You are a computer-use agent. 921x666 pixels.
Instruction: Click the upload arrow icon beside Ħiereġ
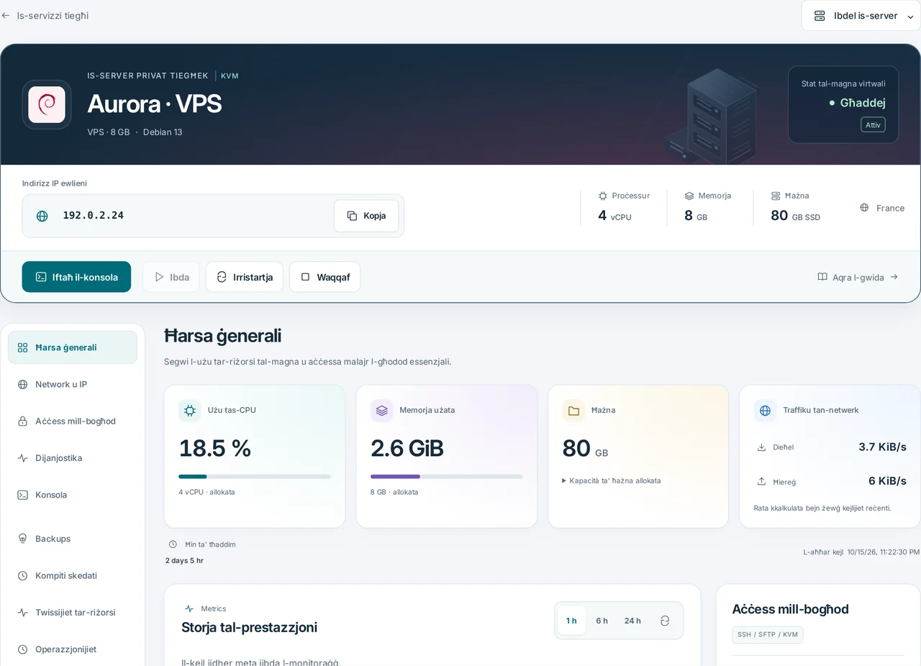click(x=761, y=481)
